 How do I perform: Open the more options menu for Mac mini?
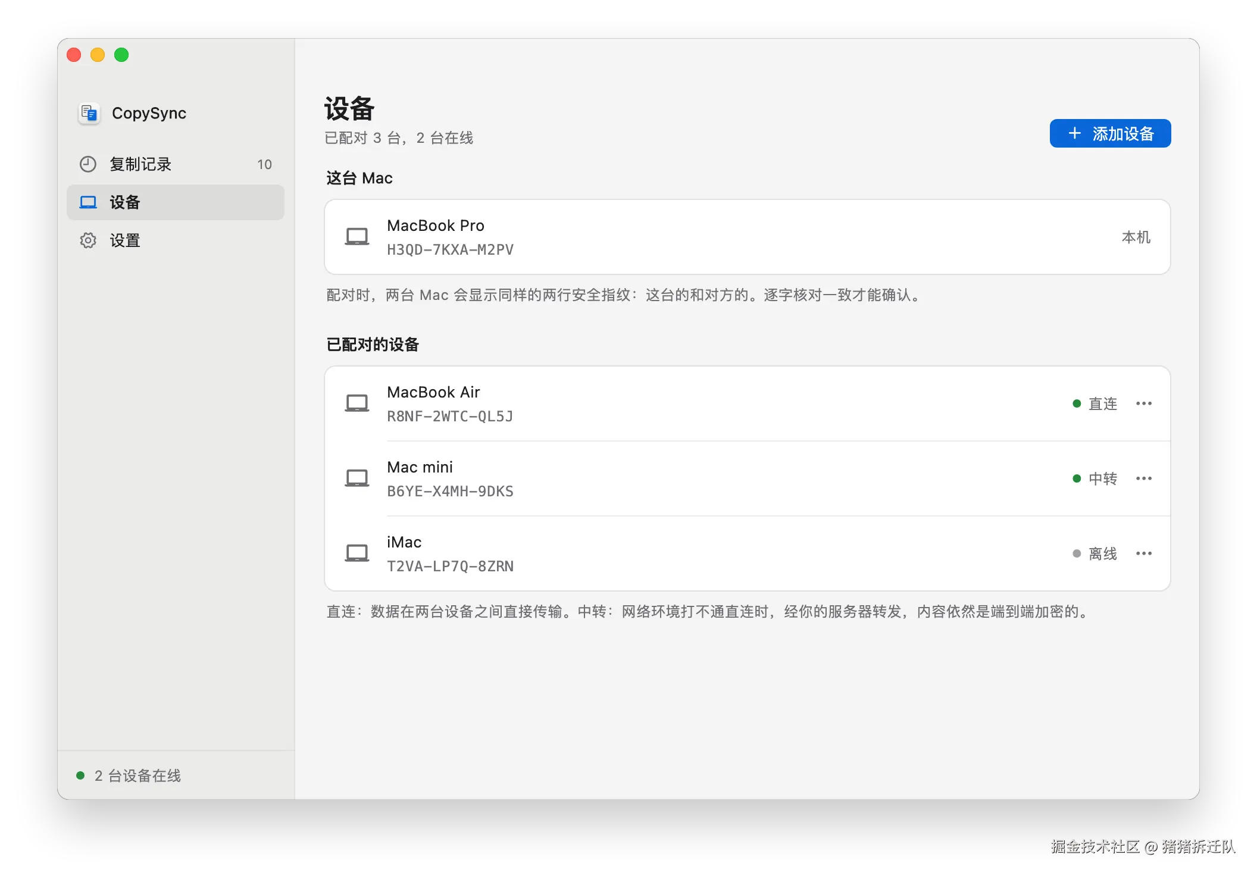click(1143, 478)
